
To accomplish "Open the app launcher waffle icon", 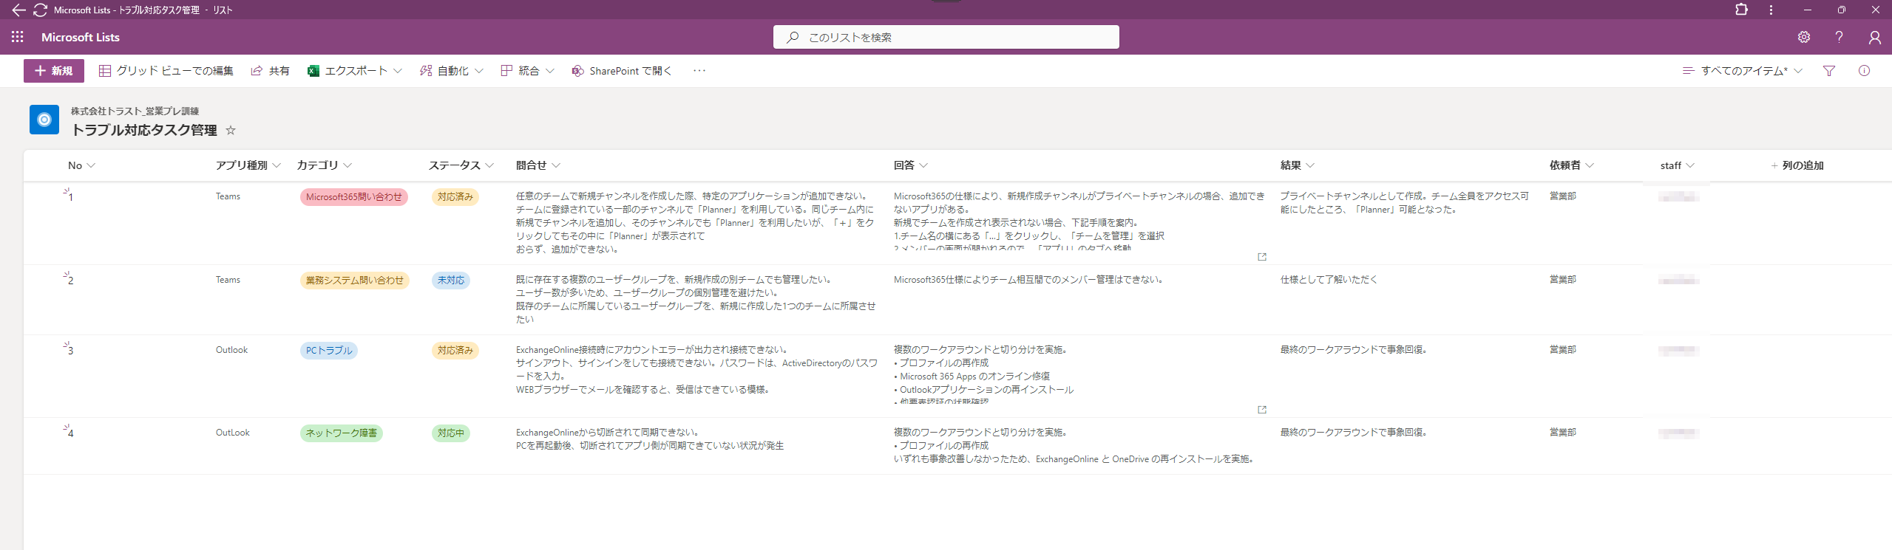I will point(18,37).
